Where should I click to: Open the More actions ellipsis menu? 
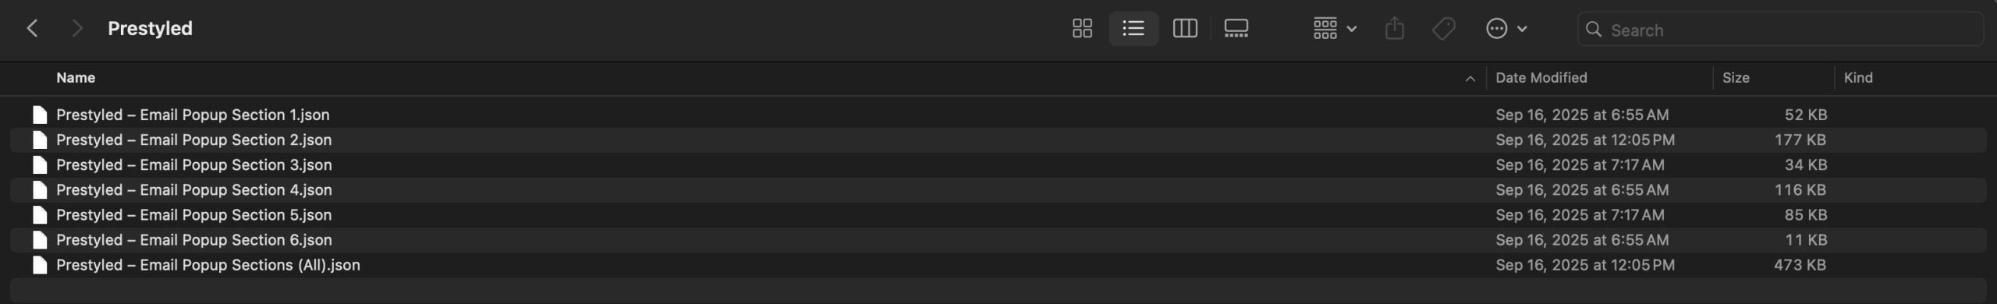(1506, 29)
